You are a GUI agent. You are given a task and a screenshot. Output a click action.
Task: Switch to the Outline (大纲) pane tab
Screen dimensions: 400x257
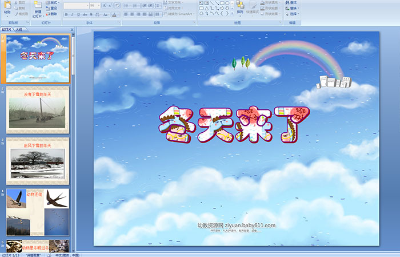19,30
